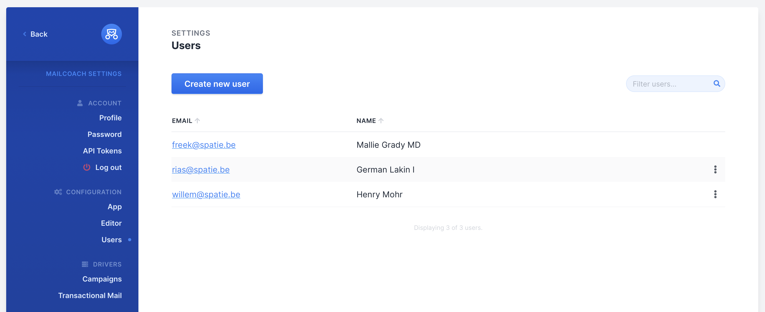The width and height of the screenshot is (765, 312).
Task: Click the DRIVERS section label
Action: 107,264
